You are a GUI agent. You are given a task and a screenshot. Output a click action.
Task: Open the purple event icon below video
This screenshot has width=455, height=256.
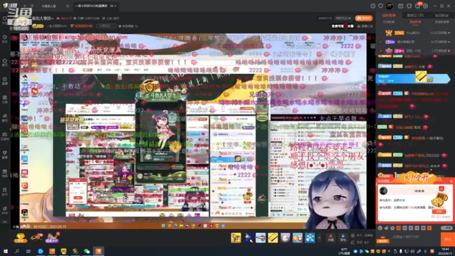tap(52, 238)
